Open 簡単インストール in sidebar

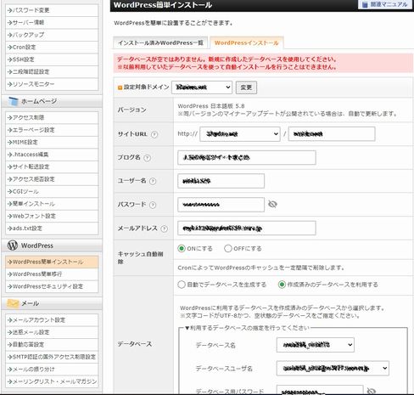52,204
